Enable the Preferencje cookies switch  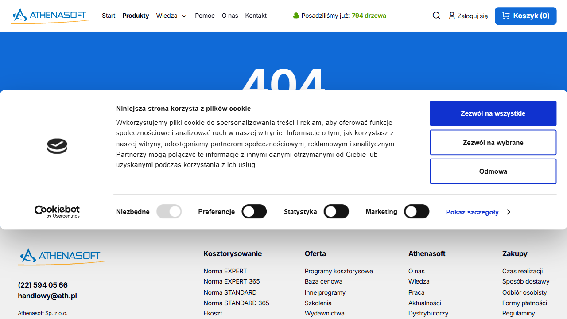254,212
